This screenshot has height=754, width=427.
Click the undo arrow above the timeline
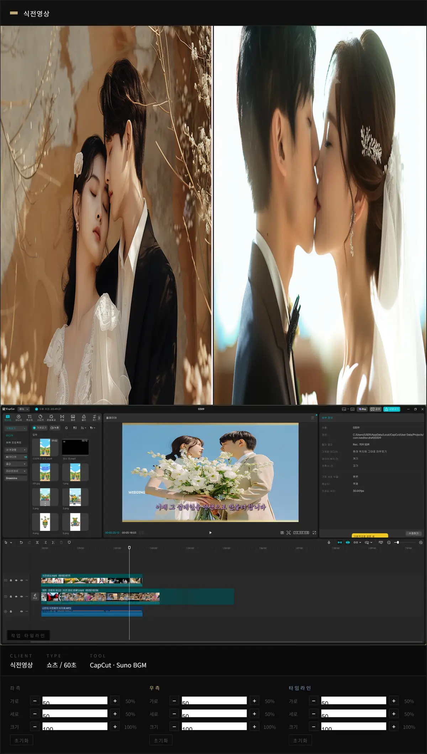pyautogui.click(x=21, y=542)
